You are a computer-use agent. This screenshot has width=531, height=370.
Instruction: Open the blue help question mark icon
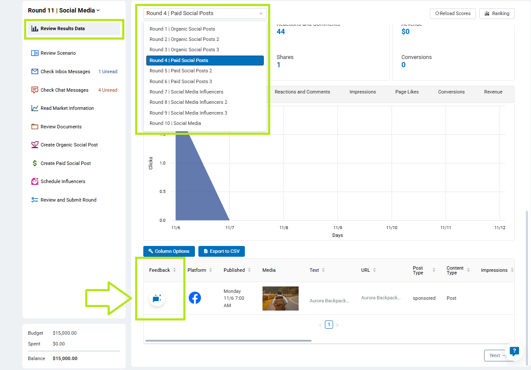[514, 351]
